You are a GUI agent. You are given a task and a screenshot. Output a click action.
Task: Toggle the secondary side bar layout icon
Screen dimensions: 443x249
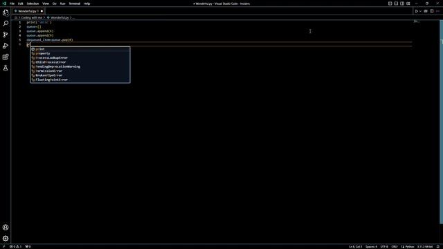(402, 3)
